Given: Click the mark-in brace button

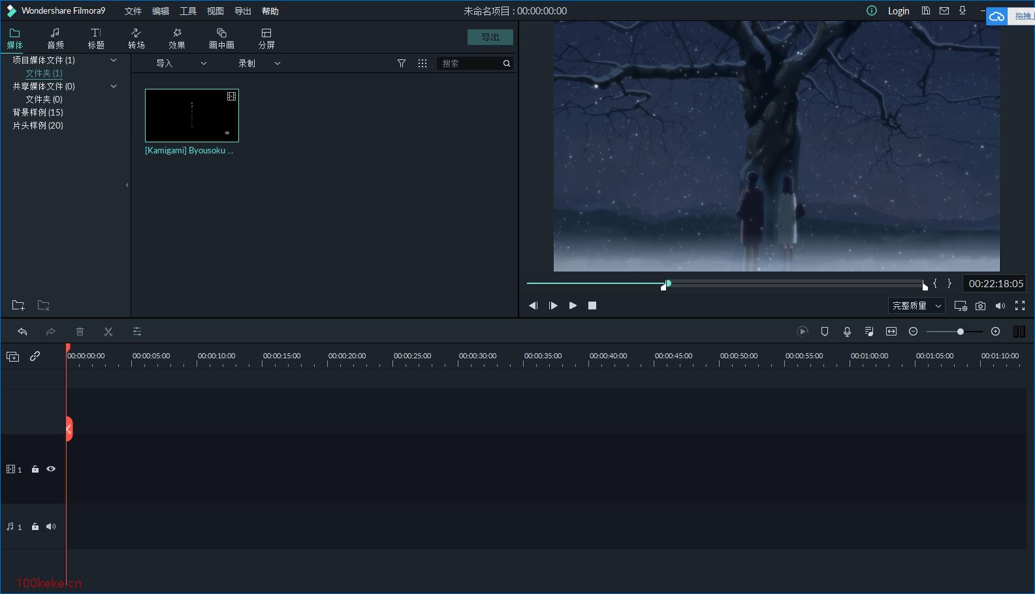Looking at the screenshot, I should (934, 283).
